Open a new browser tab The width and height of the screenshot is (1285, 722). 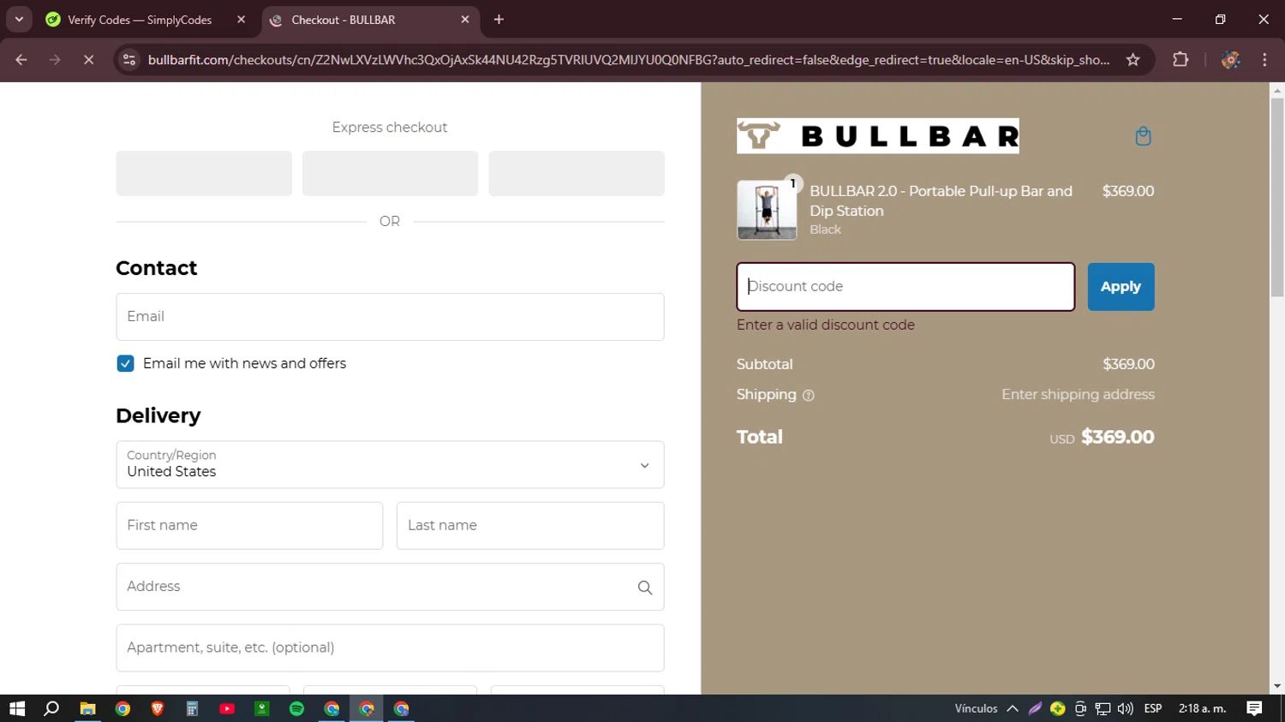tap(499, 20)
